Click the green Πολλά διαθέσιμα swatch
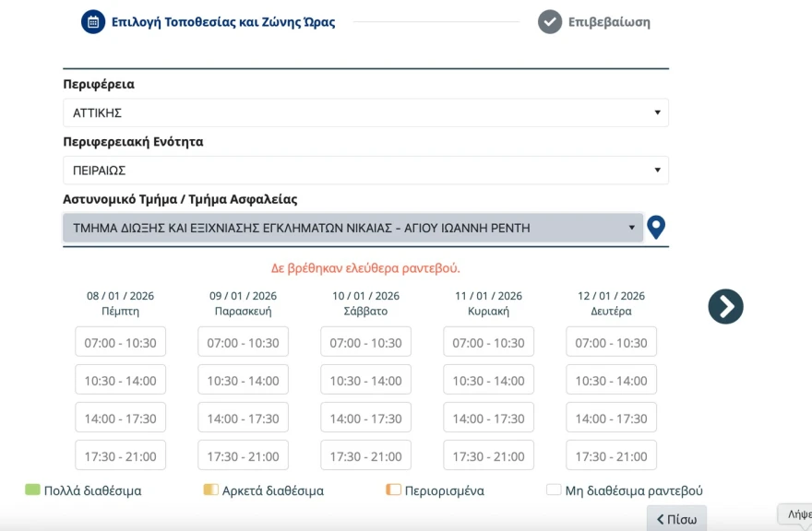812x531 pixels. (x=33, y=490)
